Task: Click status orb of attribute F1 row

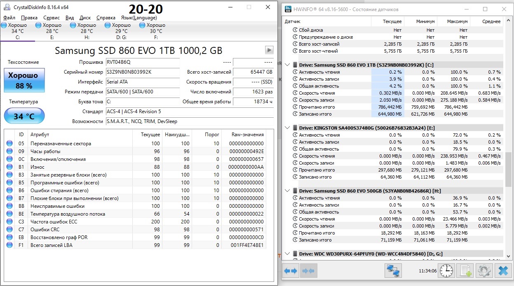Action: [9, 245]
